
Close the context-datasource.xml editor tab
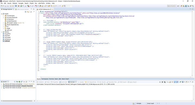pos(53,9)
